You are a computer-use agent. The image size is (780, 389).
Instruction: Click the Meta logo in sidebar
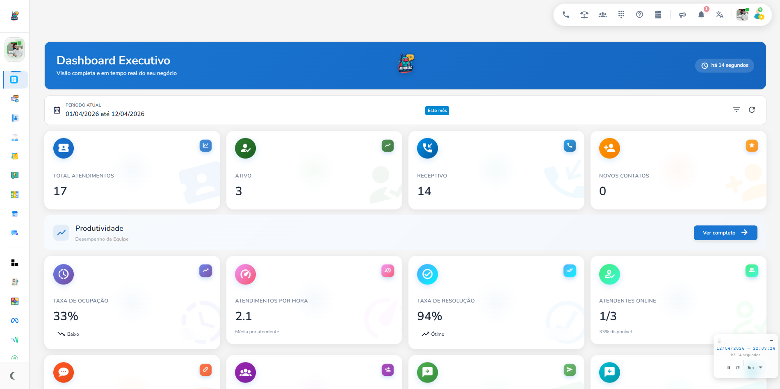click(x=15, y=321)
